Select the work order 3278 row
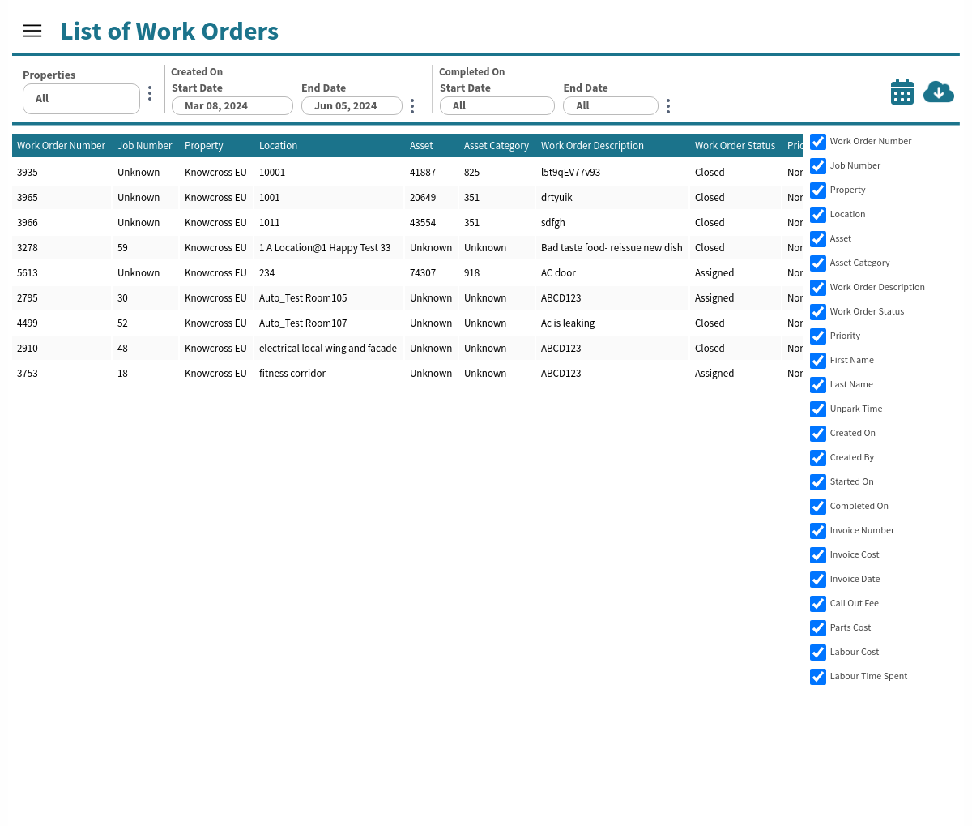 point(28,248)
